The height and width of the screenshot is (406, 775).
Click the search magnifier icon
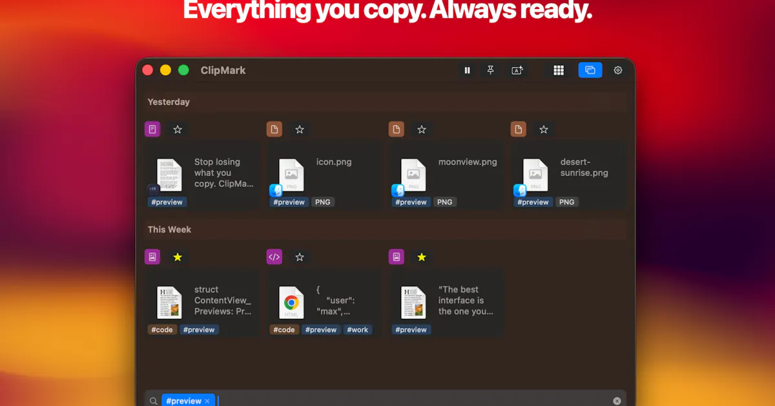[x=154, y=401]
